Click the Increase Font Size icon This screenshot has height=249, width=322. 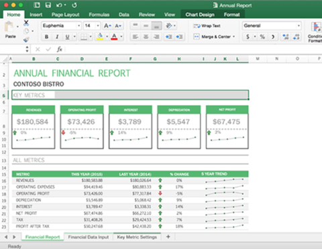point(107,26)
